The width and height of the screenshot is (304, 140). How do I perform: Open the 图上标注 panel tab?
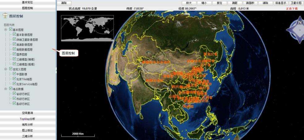point(28,130)
